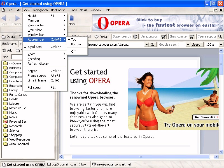Click the page icon of Get started window tab
Viewport: 224px width, 168px height.
click(4, 165)
